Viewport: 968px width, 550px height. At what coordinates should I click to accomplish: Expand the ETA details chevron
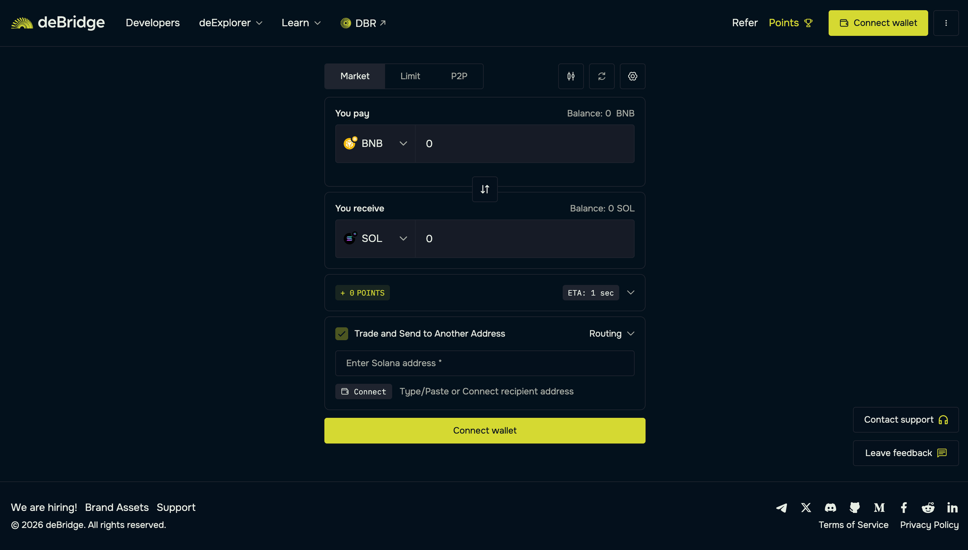pos(631,292)
